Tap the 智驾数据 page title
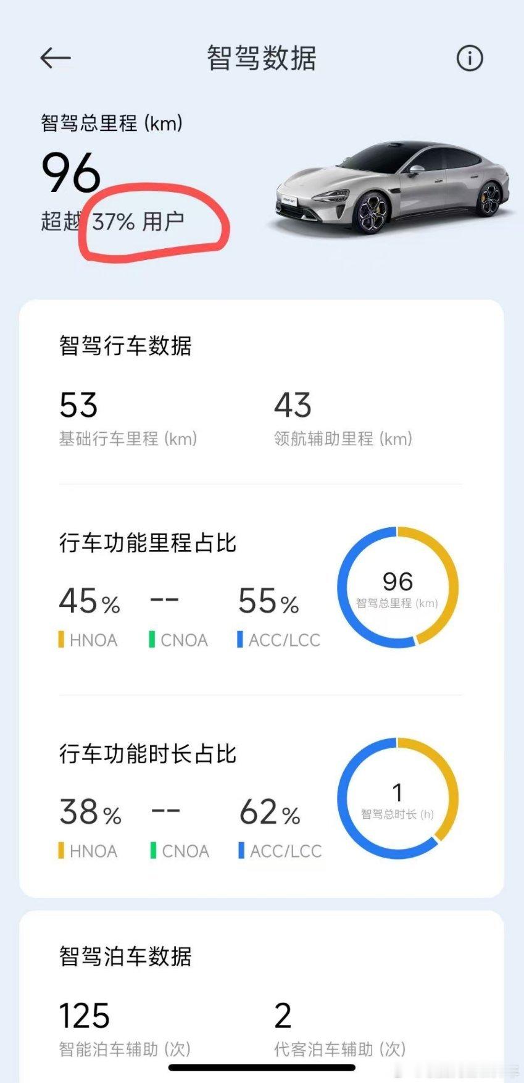Image resolution: width=524 pixels, height=1083 pixels. (262, 59)
